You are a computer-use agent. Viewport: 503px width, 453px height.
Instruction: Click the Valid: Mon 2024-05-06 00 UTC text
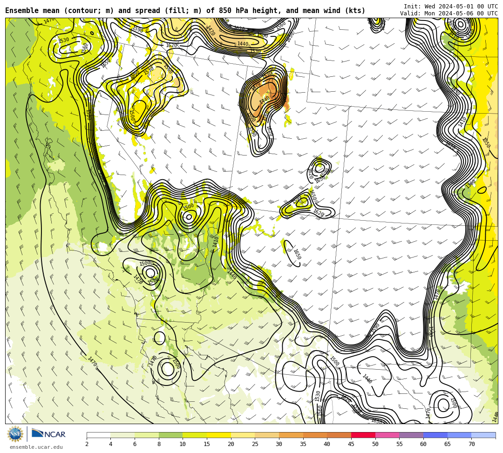(x=449, y=13)
